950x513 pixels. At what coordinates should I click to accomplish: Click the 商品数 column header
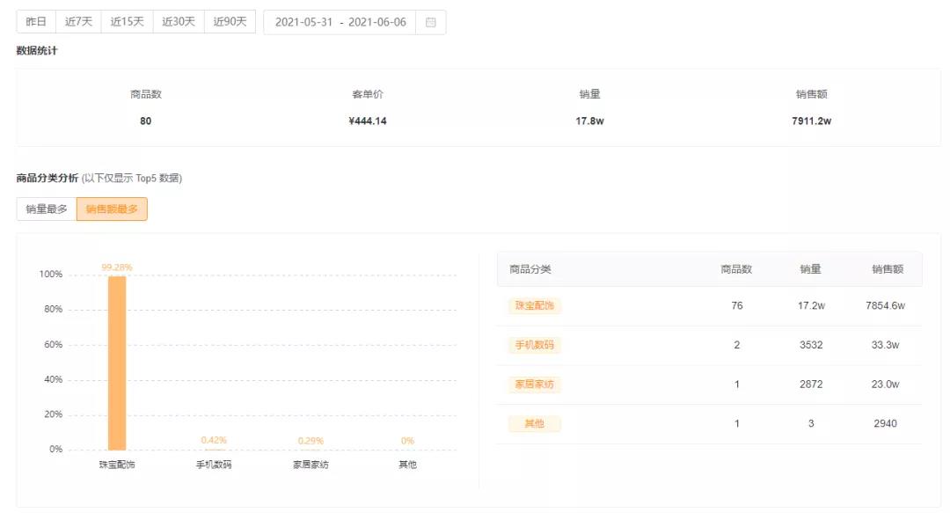click(736, 269)
